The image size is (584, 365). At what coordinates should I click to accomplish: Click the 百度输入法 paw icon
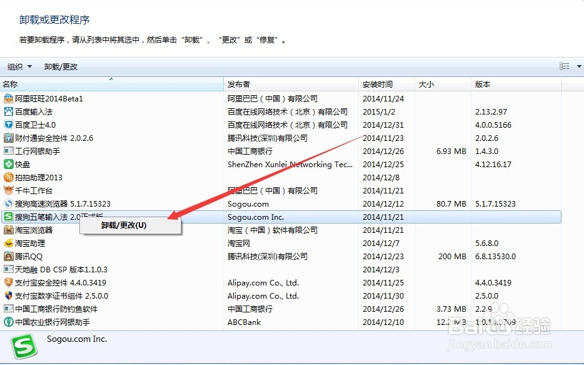click(8, 111)
